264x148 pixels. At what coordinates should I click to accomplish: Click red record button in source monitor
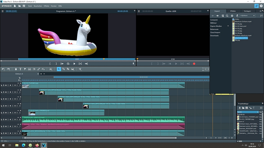point(194,64)
